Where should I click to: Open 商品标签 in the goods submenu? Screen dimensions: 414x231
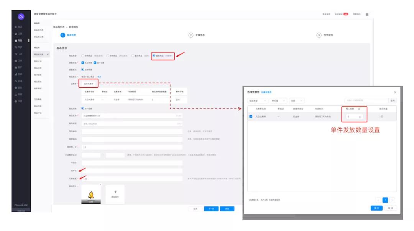(x=38, y=68)
